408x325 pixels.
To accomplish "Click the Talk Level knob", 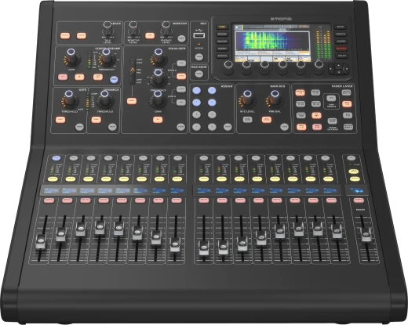I will 107,28.
